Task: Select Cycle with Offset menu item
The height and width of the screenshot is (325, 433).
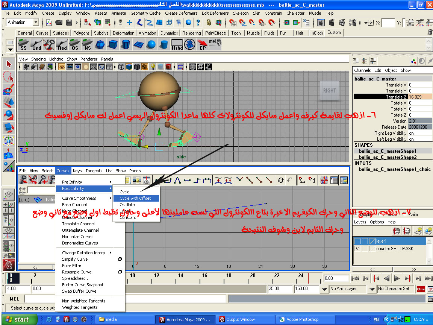Action: (136, 198)
